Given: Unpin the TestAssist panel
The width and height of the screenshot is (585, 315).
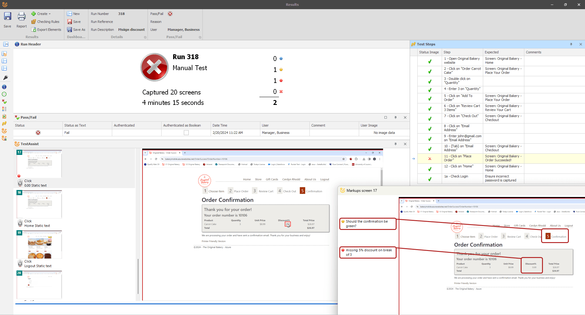Looking at the screenshot, I should 395,144.
